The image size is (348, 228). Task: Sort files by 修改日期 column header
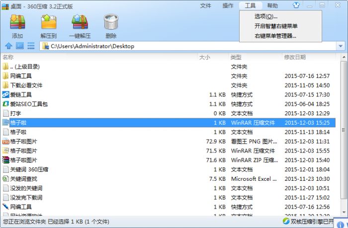(295, 57)
